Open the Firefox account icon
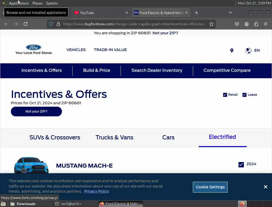 [246, 24]
